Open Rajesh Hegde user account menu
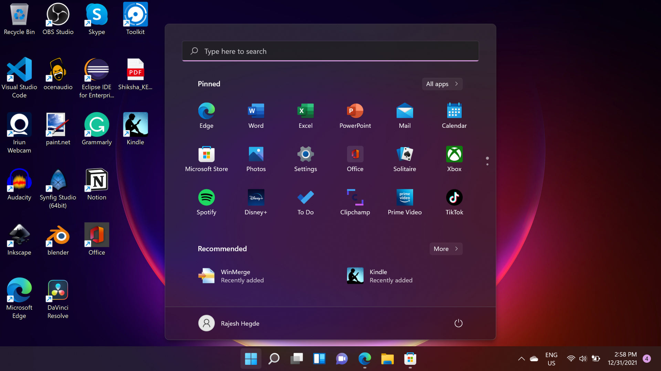 (229, 323)
